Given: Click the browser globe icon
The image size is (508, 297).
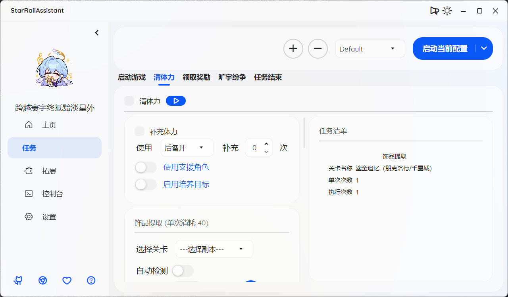Looking at the screenshot, I should coord(42,280).
